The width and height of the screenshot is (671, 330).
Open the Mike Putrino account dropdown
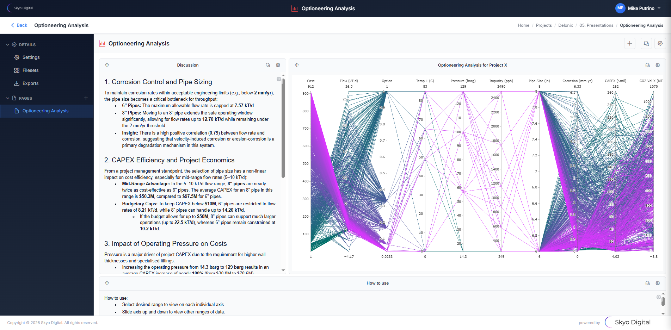(x=638, y=8)
